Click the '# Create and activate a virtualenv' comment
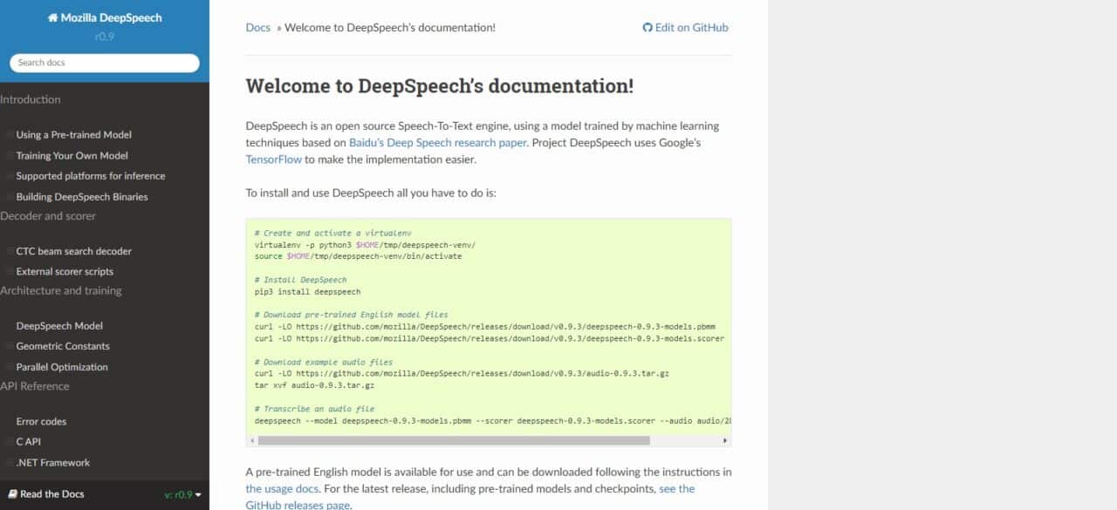Screen dimensions: 1117x510 tap(332, 233)
